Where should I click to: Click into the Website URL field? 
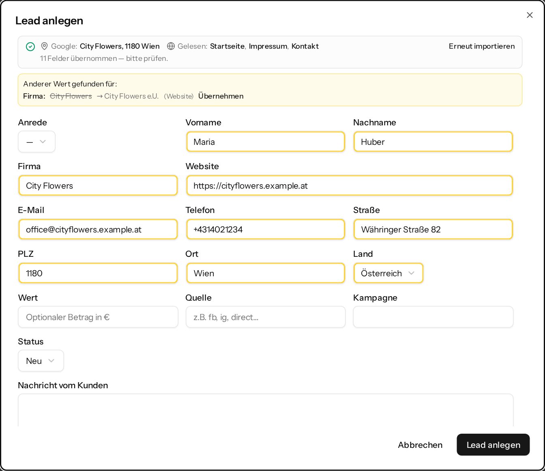(x=350, y=185)
